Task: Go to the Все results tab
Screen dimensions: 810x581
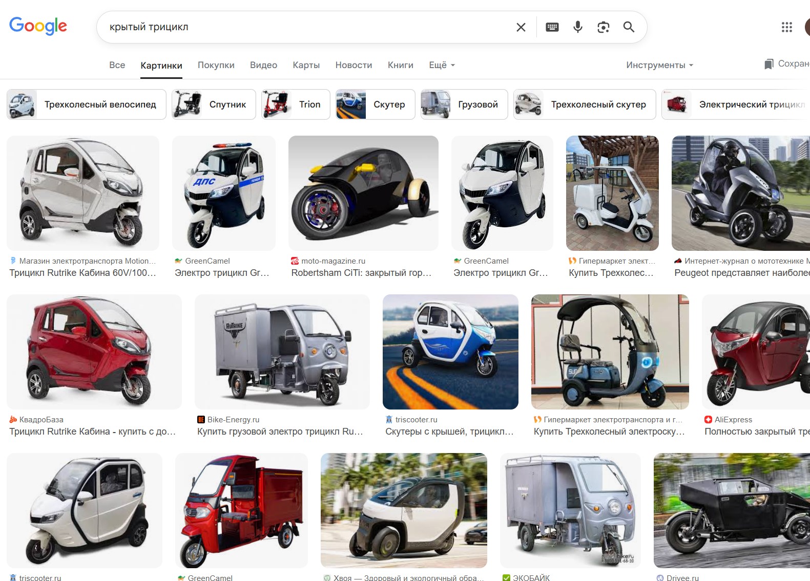Action: coord(117,65)
